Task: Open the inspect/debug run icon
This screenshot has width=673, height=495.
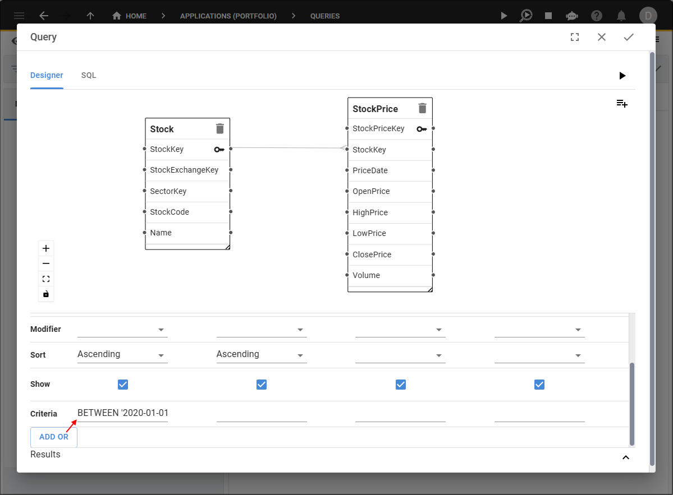Action: (526, 16)
